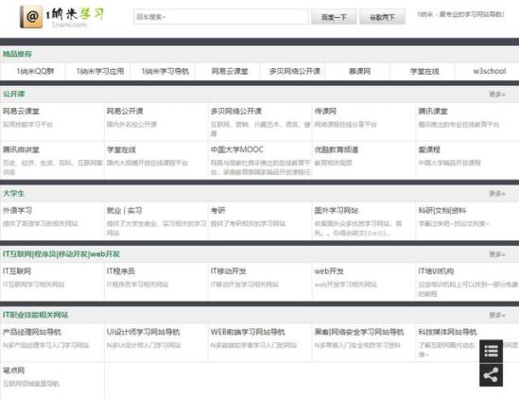This screenshot has height=399, width=519.
Task: Open 1纳米学习导航 tab
Action: (164, 71)
